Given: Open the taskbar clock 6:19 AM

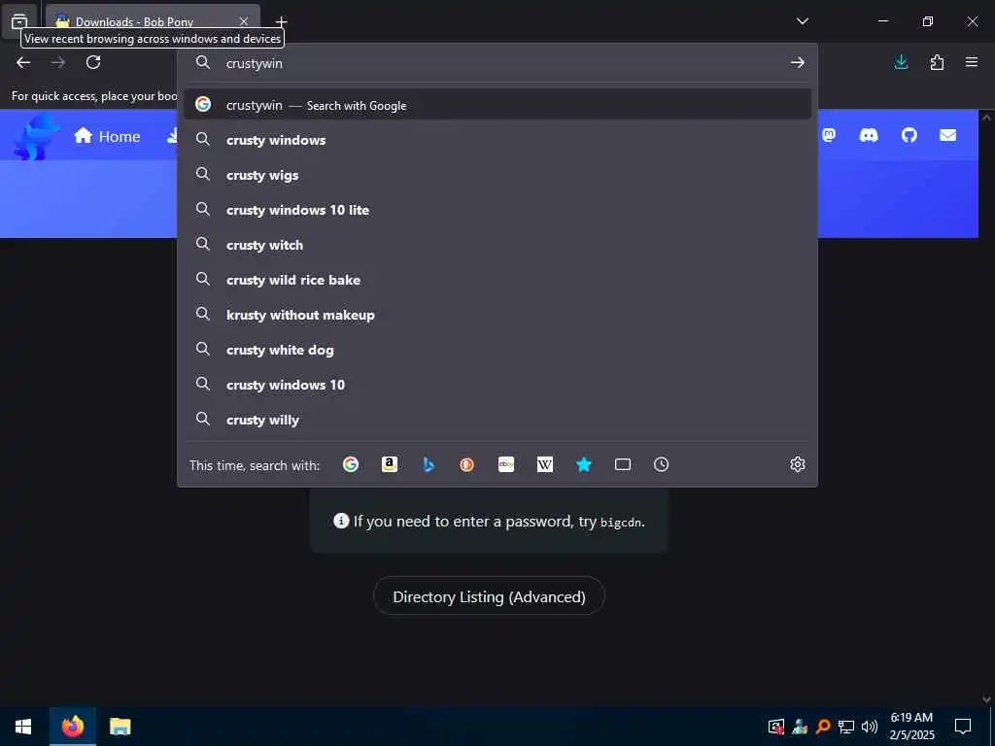Looking at the screenshot, I should (x=911, y=727).
